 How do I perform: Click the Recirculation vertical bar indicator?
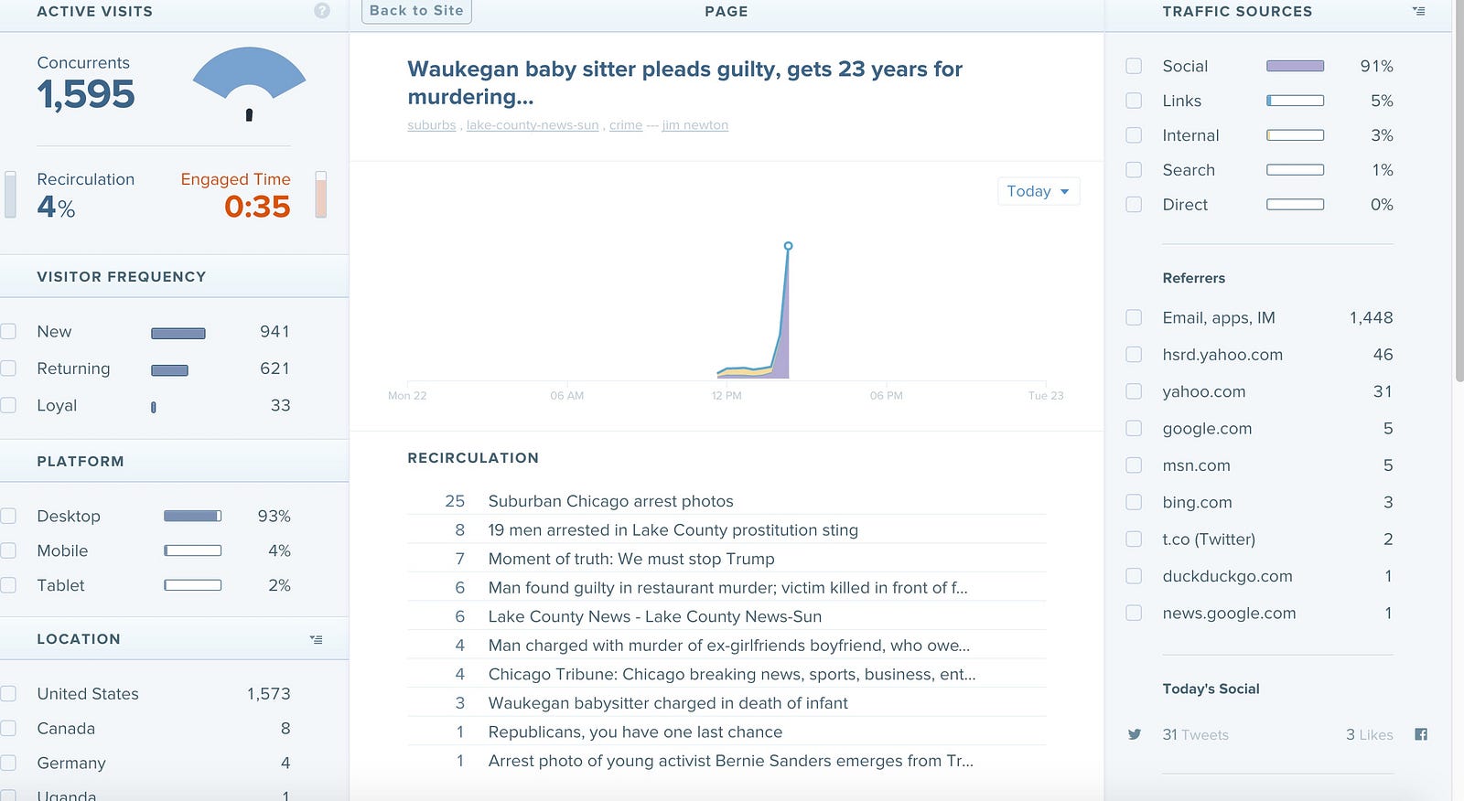tap(10, 194)
